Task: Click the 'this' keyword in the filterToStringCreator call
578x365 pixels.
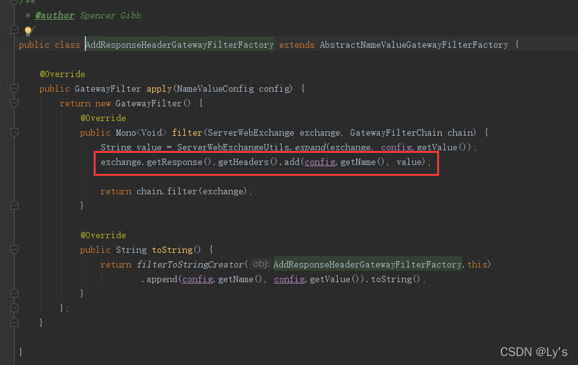Action: pyautogui.click(x=477, y=264)
